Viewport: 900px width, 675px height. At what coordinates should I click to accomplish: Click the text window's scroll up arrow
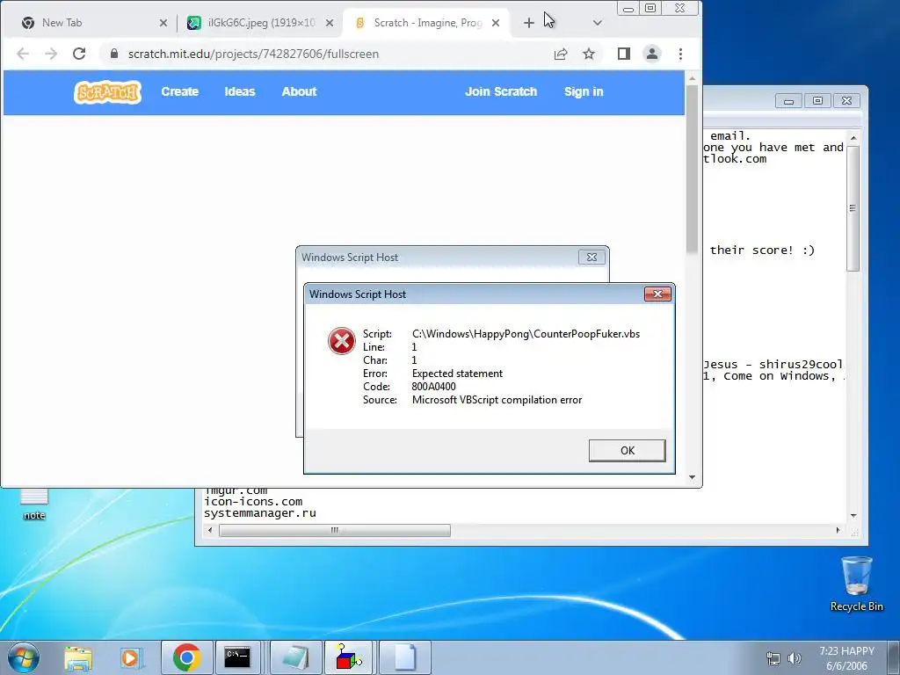[853, 138]
